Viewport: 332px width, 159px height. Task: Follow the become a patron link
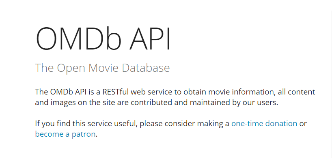click(x=65, y=134)
